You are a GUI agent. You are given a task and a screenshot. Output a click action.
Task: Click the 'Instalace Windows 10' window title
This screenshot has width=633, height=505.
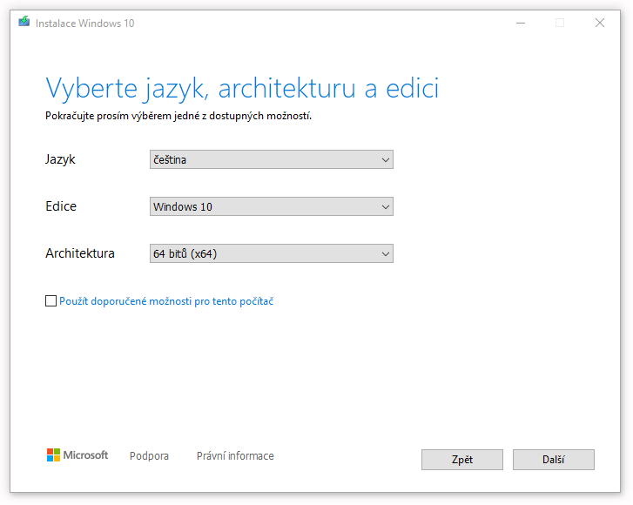(x=84, y=24)
